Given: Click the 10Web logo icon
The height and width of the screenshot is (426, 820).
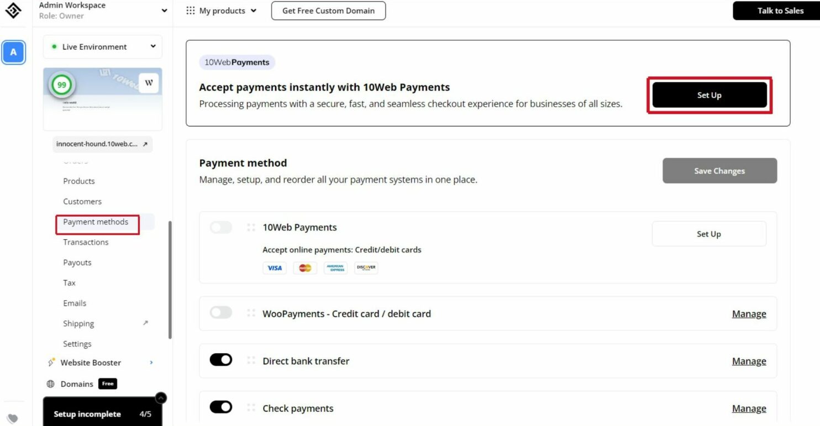Looking at the screenshot, I should (13, 10).
